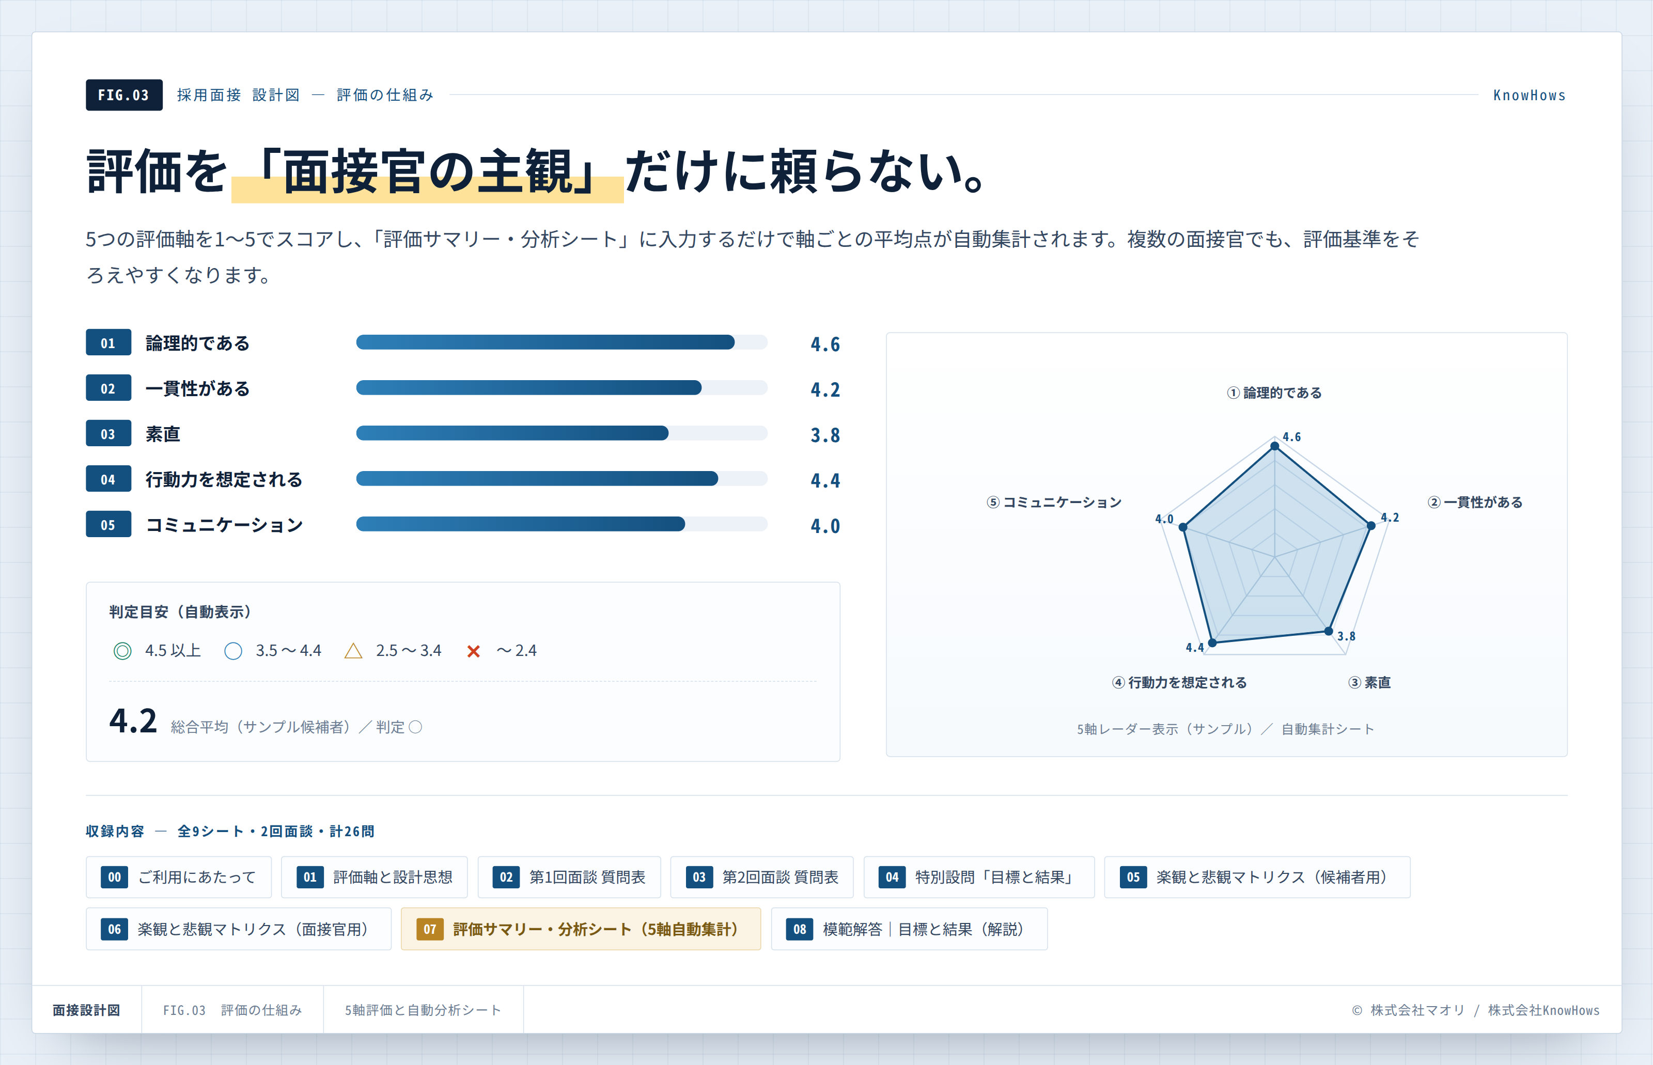
Task: Click the radar label ② 一貫性がある
Action: tap(1475, 502)
